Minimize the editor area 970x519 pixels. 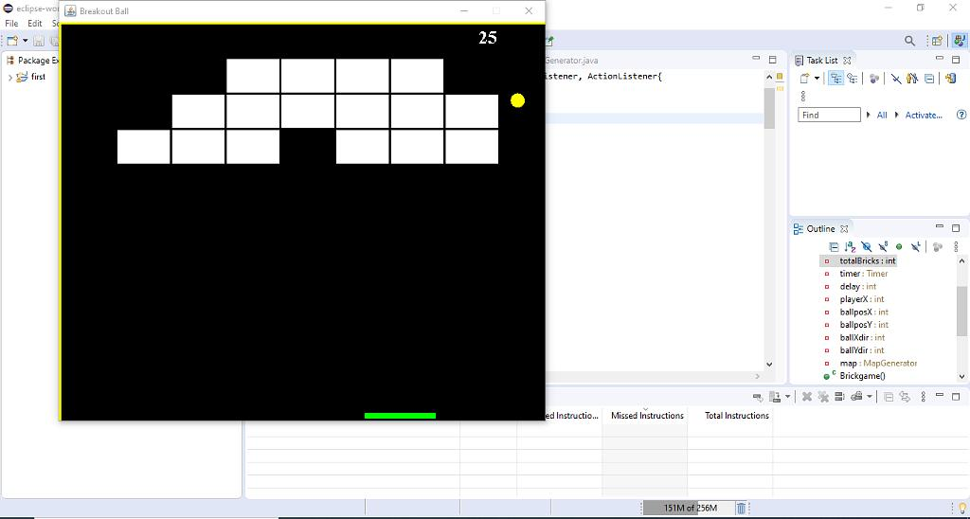[756, 58]
